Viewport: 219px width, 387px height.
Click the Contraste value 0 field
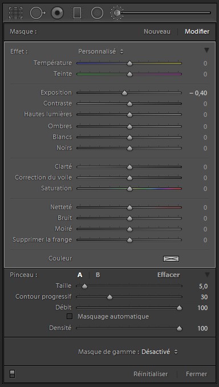205,104
